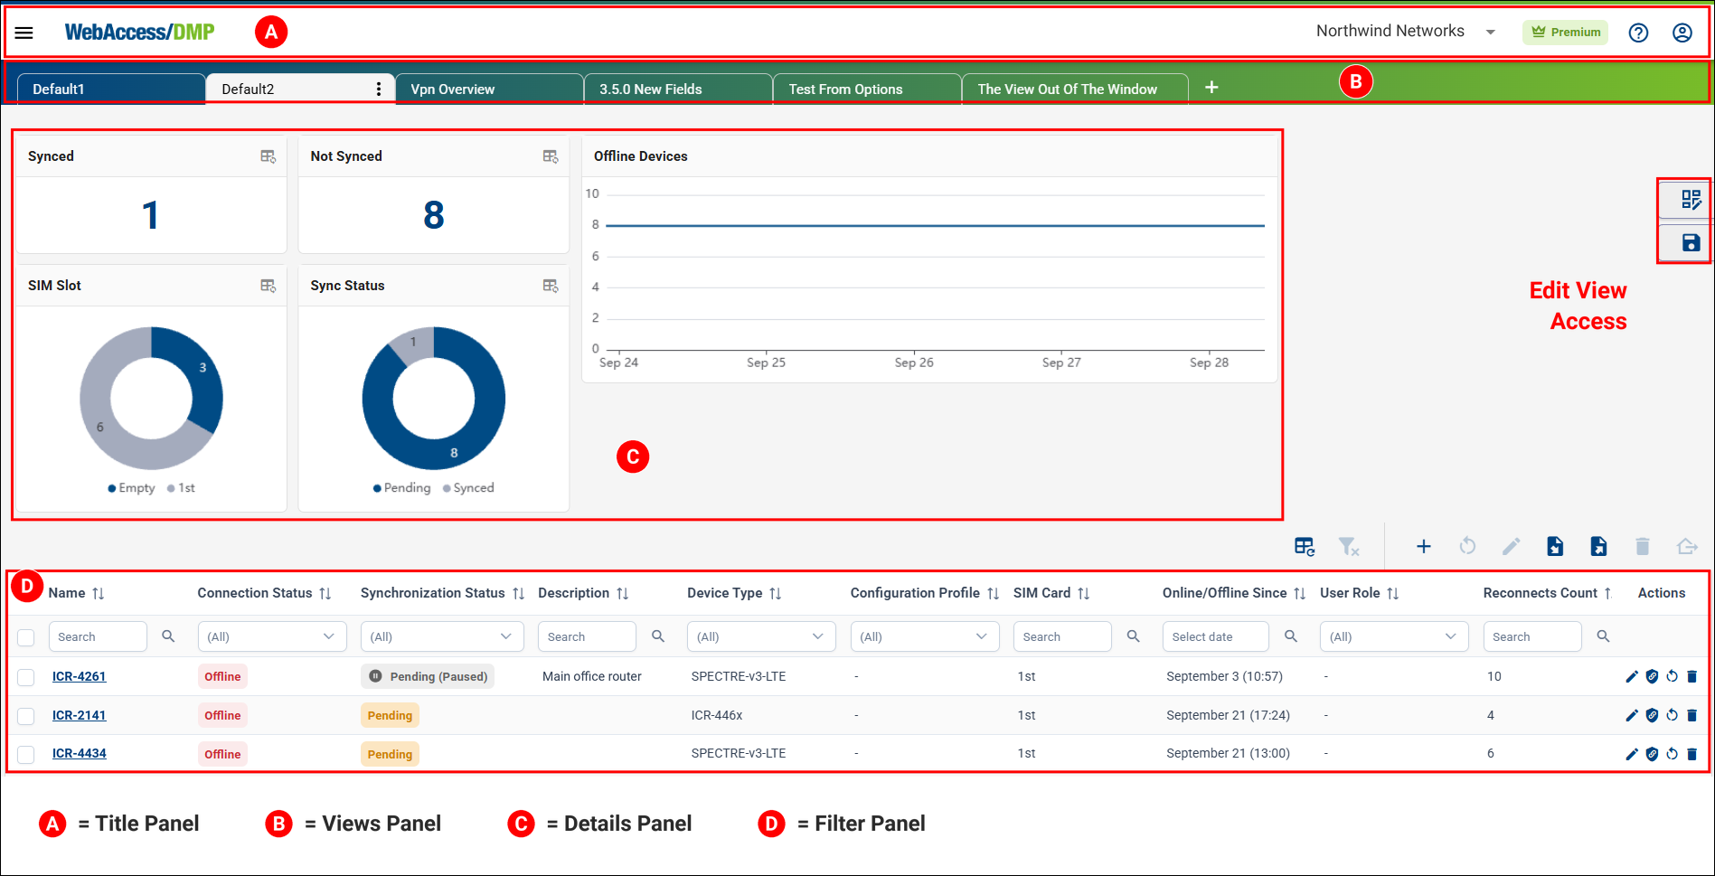Image resolution: width=1715 pixels, height=876 pixels.
Task: Open the ICR-2141 device link
Action: pyautogui.click(x=79, y=715)
